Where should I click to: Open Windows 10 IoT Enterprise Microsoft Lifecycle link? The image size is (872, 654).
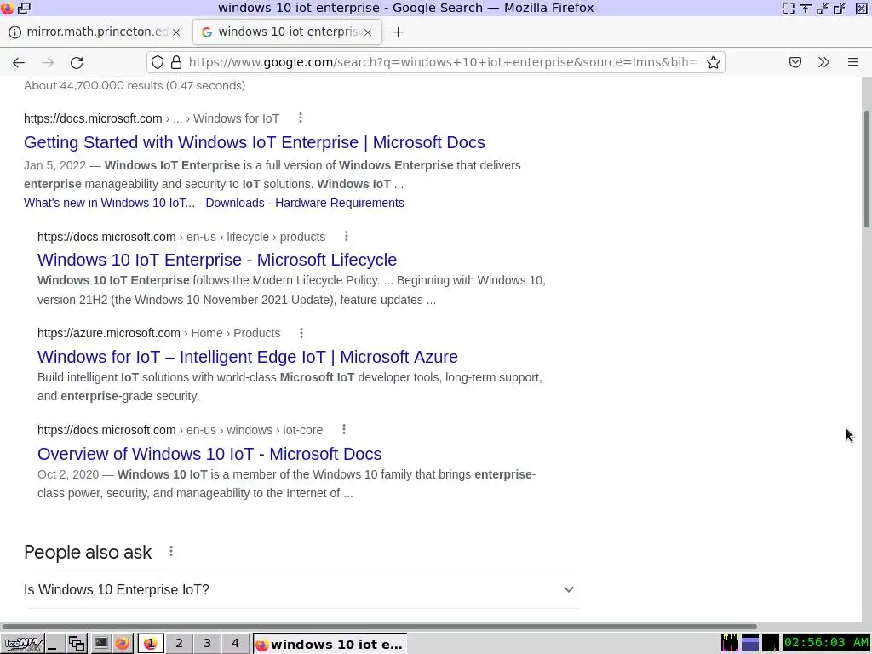217,260
